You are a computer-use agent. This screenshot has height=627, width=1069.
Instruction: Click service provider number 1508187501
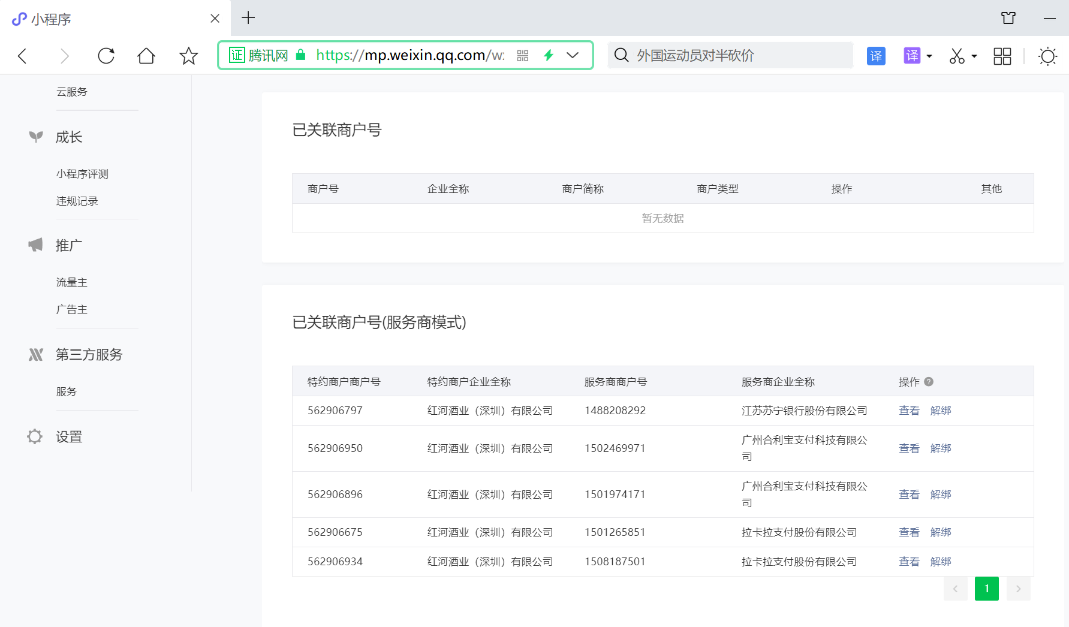tap(615, 562)
